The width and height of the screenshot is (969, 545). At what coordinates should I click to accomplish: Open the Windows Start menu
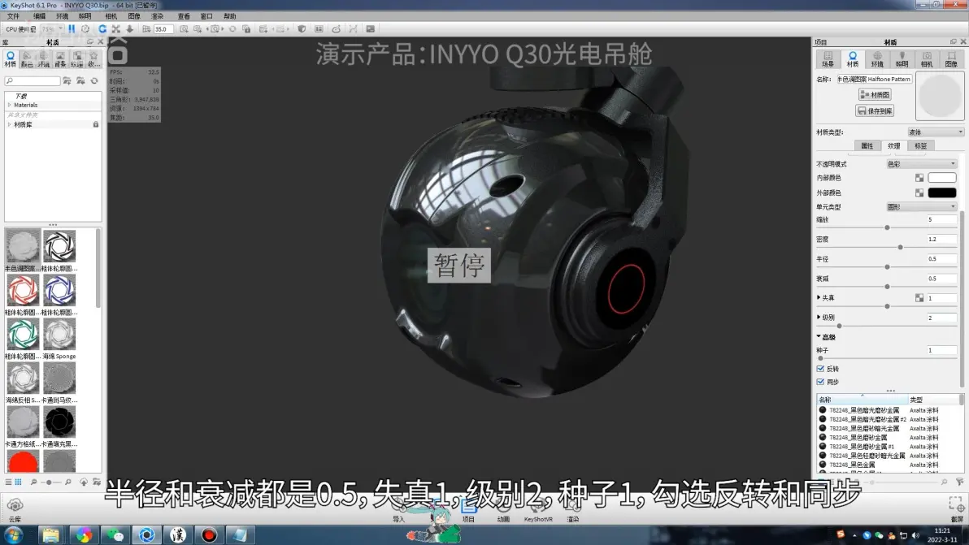click(x=13, y=534)
